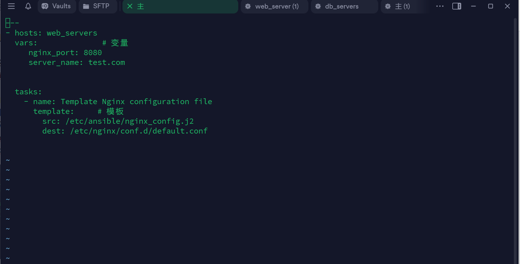Click the src path /etc/ansible/nginx_config.j2
This screenshot has height=264, width=520.
[130, 121]
